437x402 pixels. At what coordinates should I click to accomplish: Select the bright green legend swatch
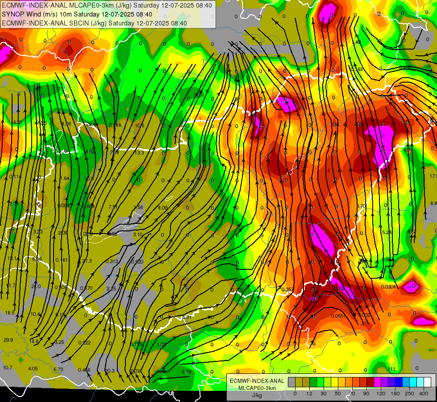320,382
